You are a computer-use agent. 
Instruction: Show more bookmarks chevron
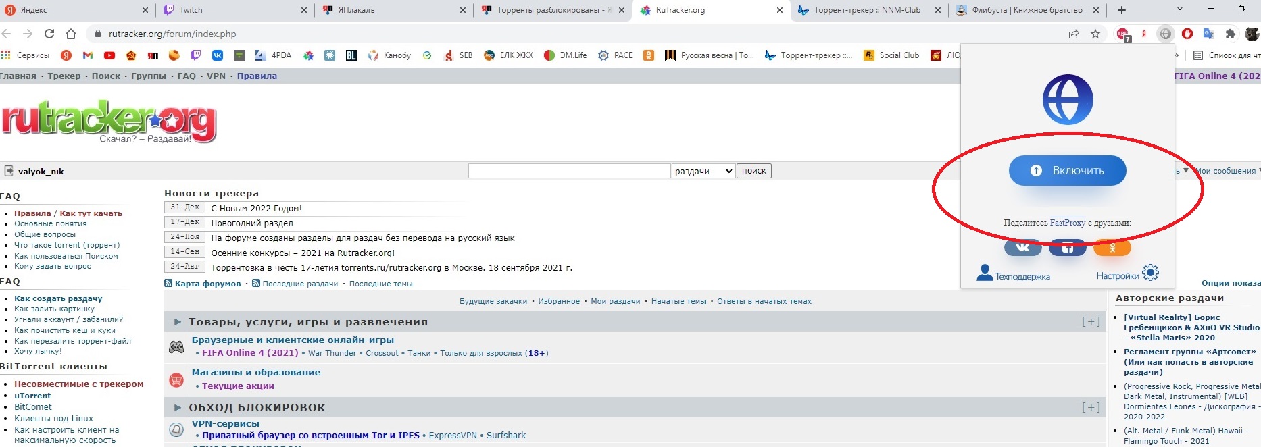tap(1177, 55)
